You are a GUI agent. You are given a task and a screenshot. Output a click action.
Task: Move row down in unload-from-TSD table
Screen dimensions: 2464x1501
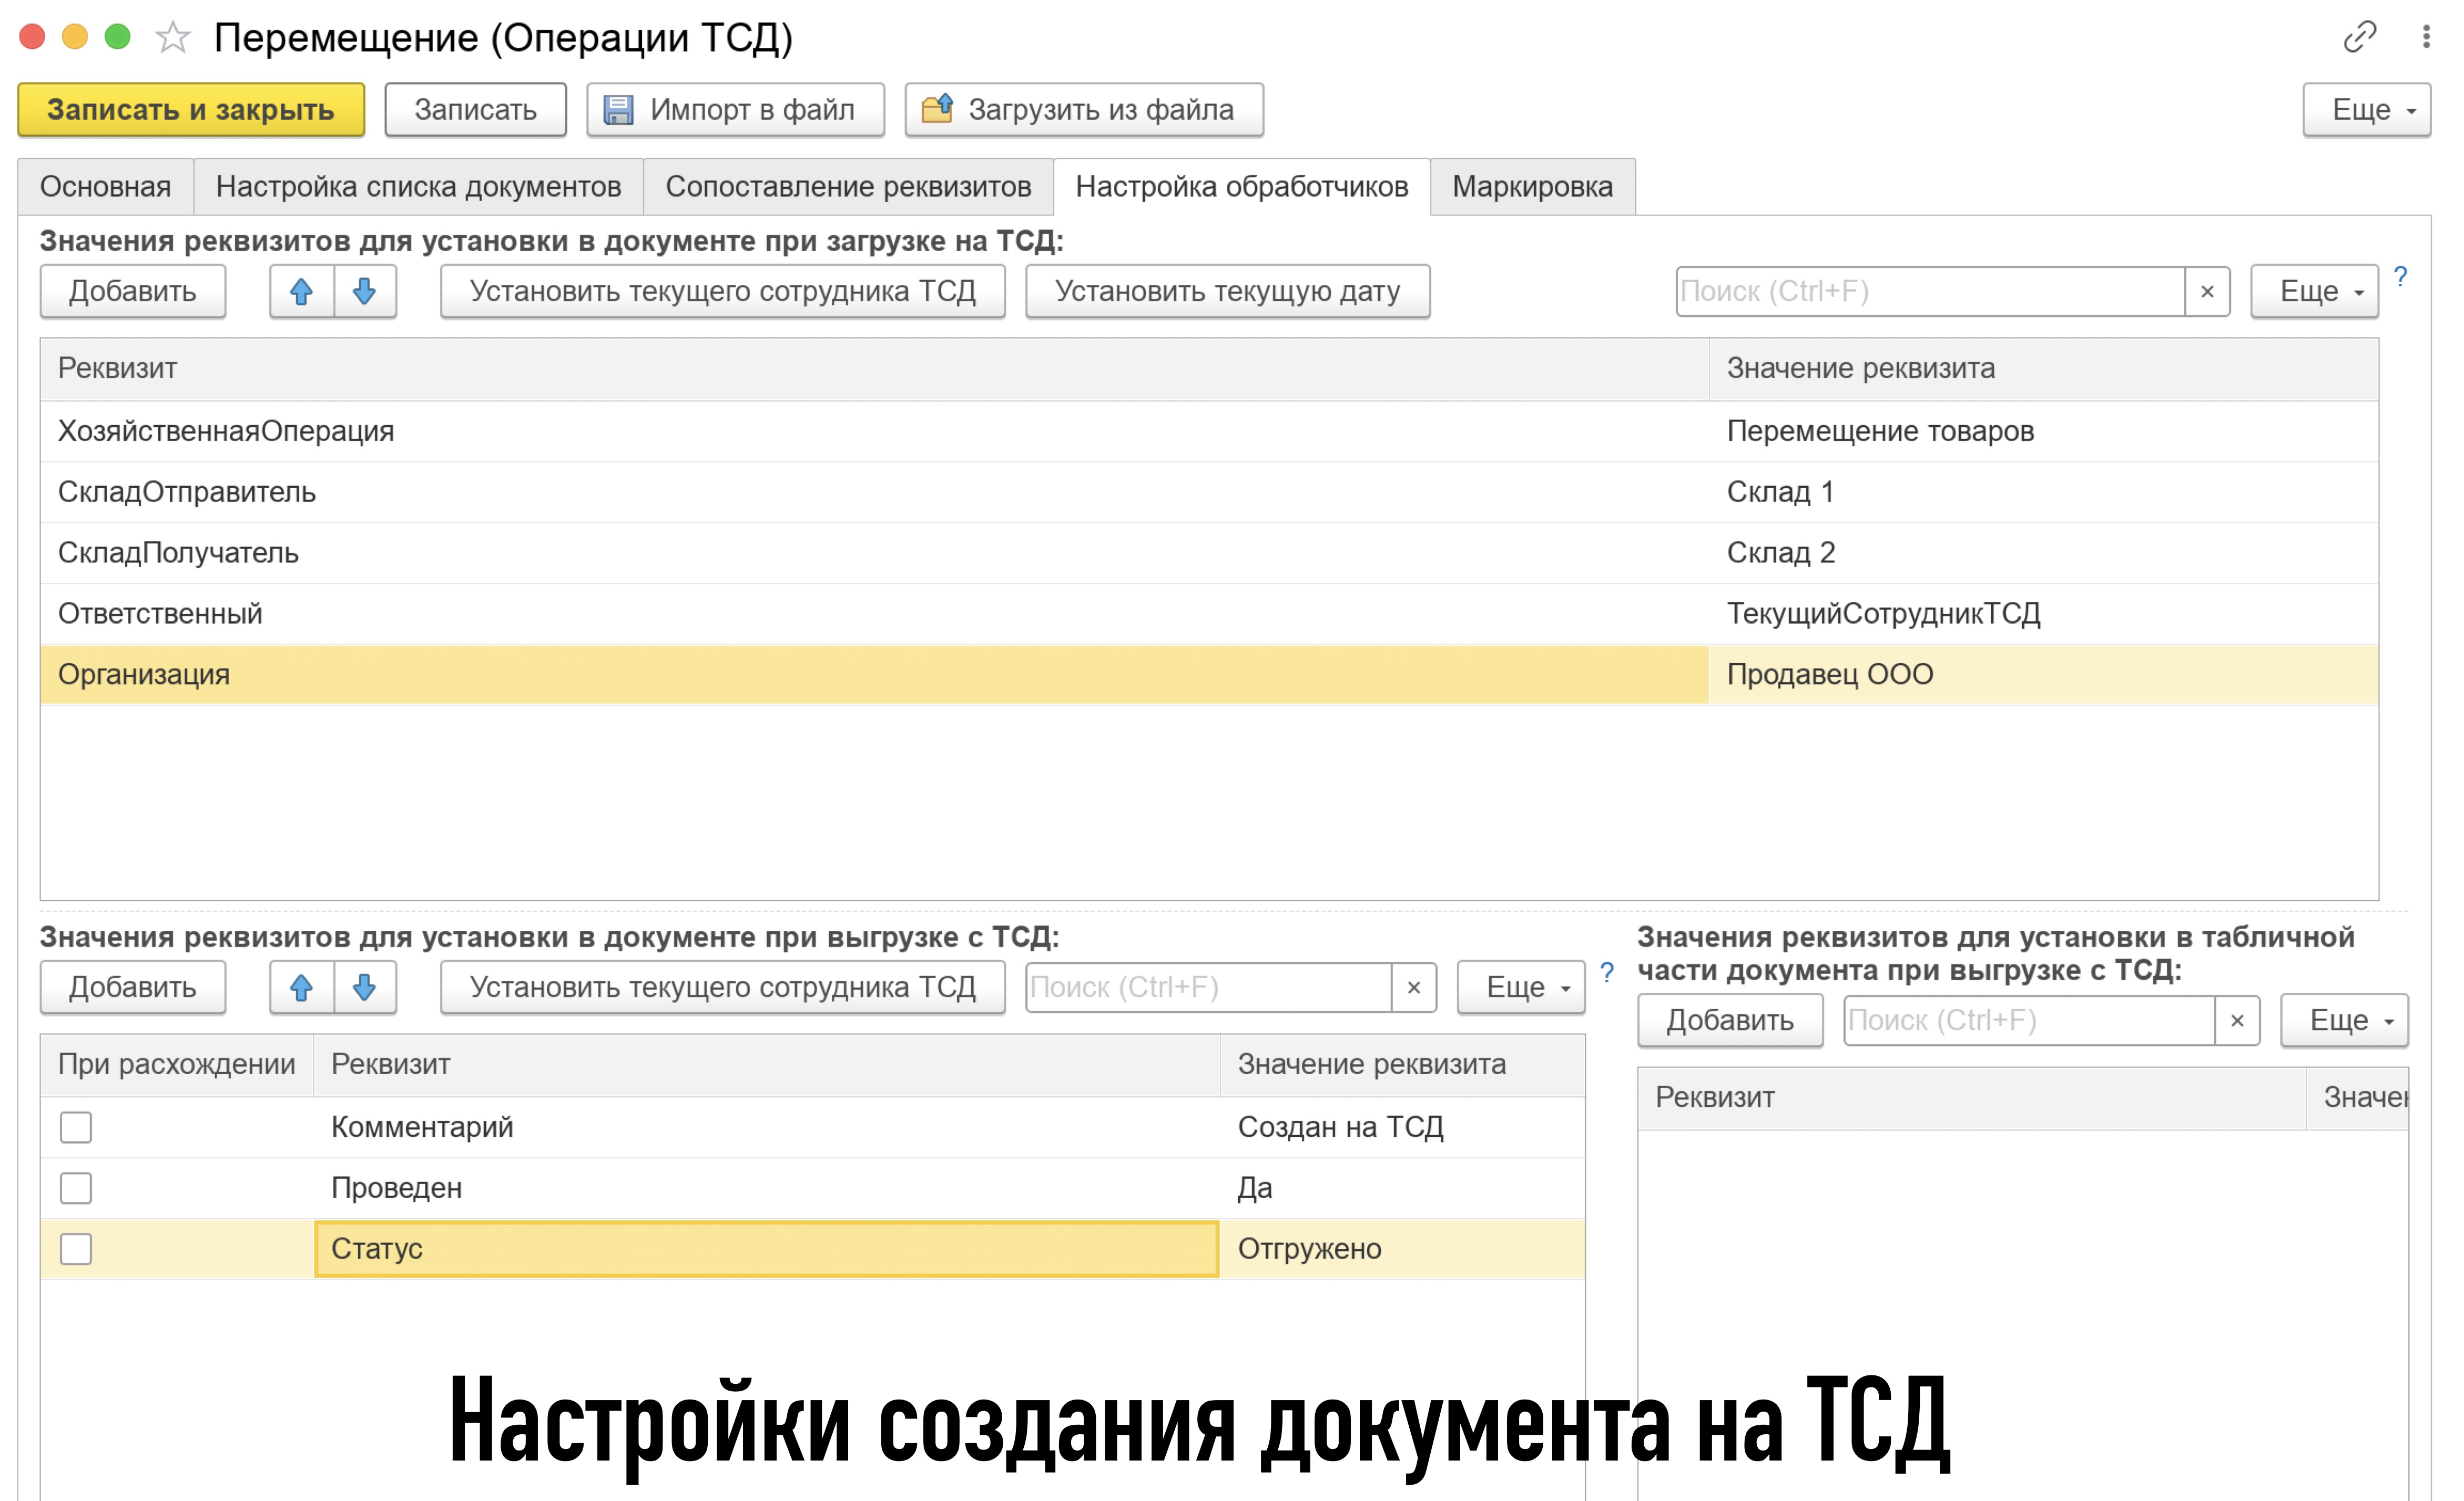[x=365, y=988]
